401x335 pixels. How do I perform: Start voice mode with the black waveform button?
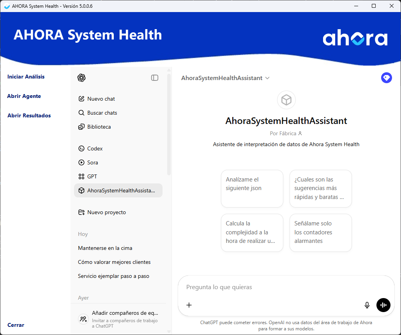pos(383,305)
